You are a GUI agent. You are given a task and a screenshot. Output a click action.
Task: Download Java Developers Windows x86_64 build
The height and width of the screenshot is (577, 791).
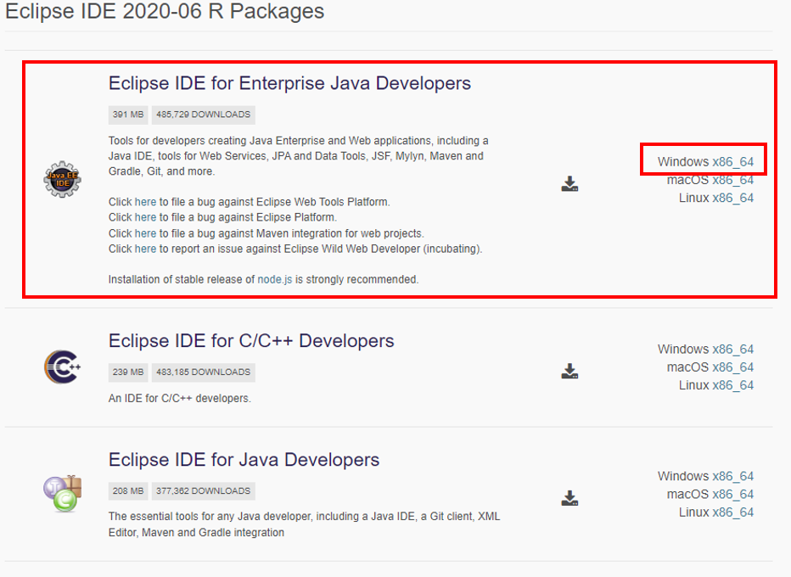[732, 476]
